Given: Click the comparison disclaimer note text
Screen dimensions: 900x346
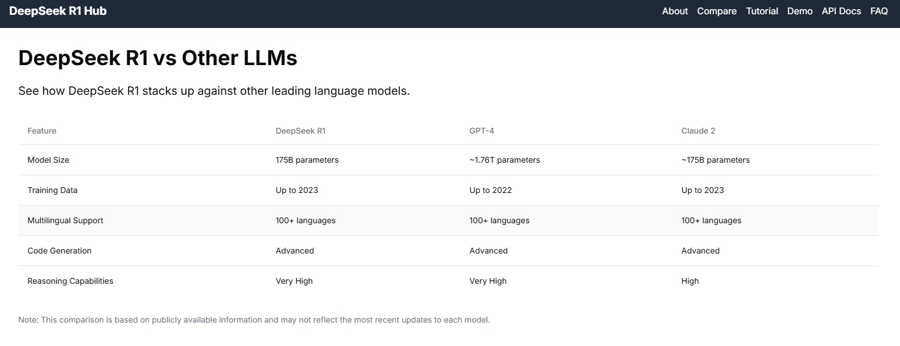Looking at the screenshot, I should pos(254,320).
